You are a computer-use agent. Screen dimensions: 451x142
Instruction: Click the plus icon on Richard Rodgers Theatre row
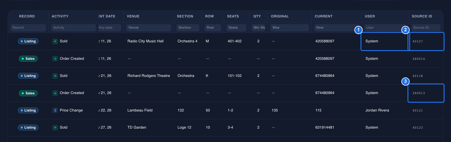coord(55,76)
